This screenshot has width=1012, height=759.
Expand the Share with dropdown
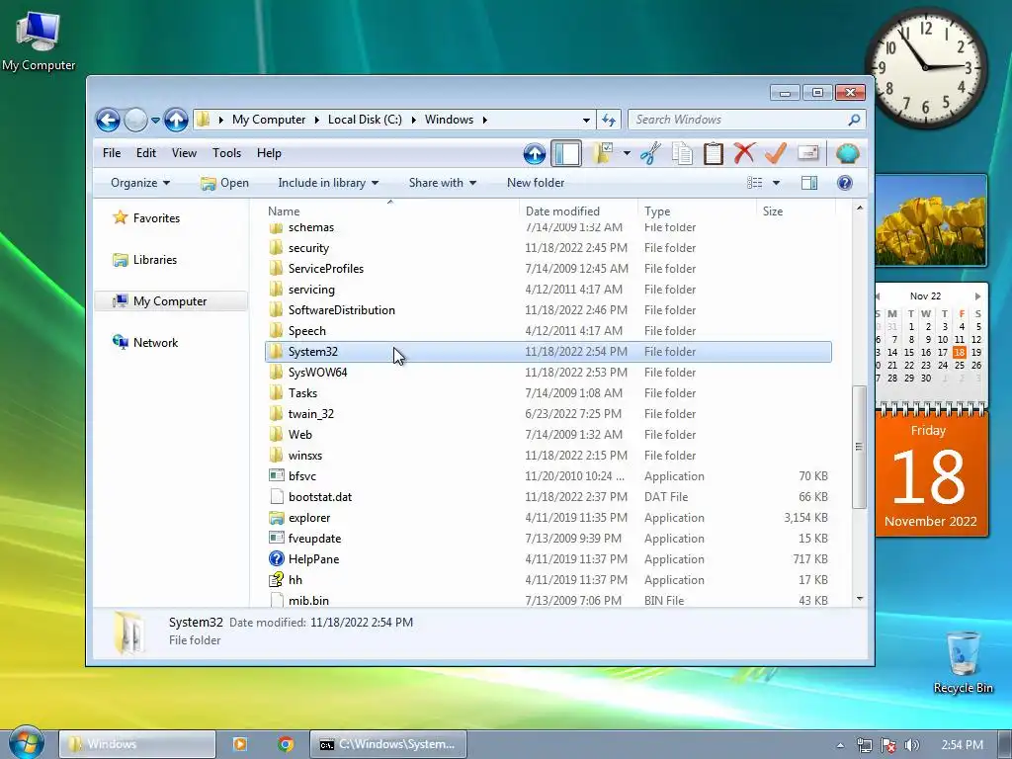(x=443, y=183)
